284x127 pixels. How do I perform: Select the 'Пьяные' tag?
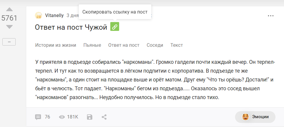(92, 45)
